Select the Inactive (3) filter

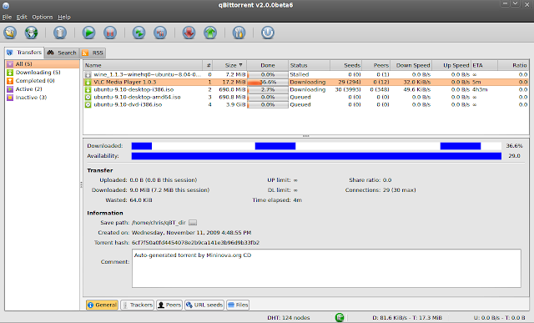click(x=31, y=98)
